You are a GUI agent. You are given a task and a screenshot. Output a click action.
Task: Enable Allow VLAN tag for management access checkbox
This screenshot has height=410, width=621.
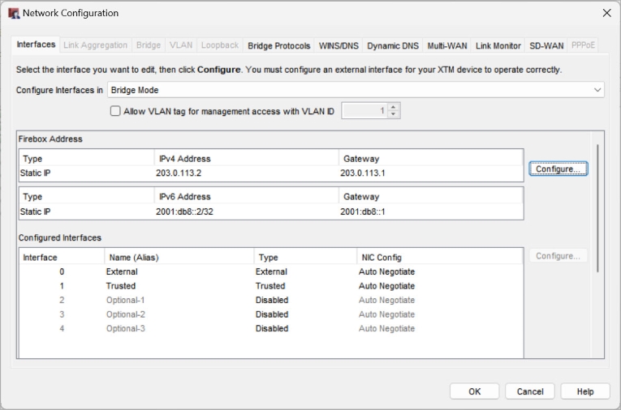pyautogui.click(x=115, y=111)
